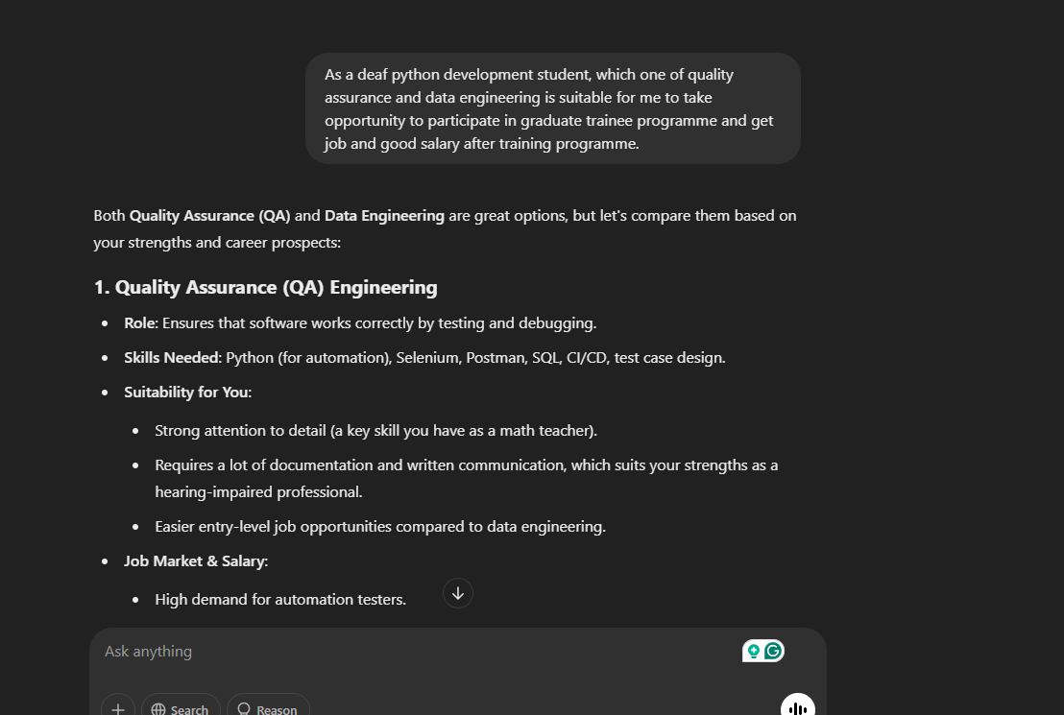Click the globe icon on Search

[158, 709]
